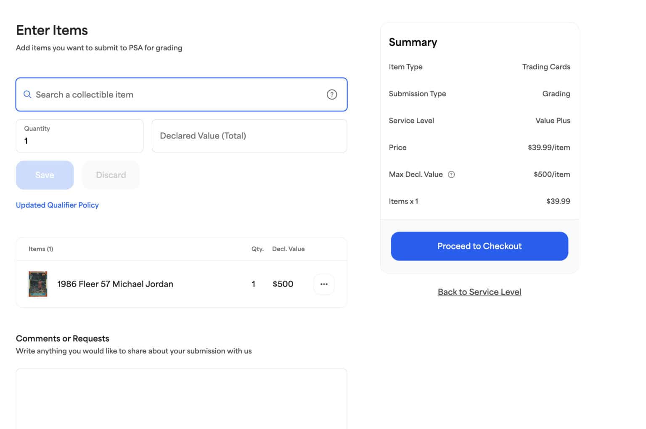
Task: Open the three-dot menu for Michael Jordan card
Action: (323, 284)
